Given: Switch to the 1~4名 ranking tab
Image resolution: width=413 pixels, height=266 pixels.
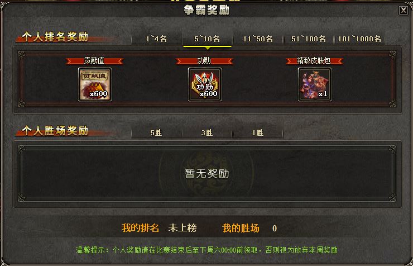Looking at the screenshot, I should click(x=156, y=39).
